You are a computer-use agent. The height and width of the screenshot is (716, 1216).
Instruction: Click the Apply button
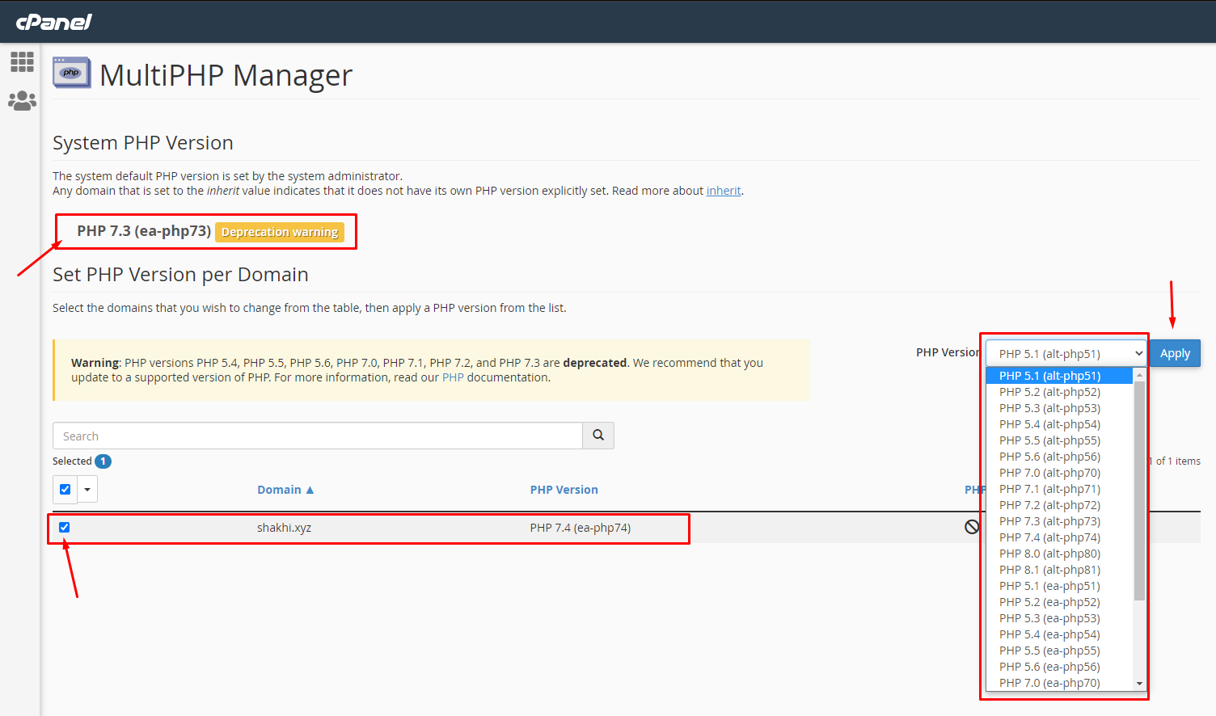click(x=1175, y=354)
